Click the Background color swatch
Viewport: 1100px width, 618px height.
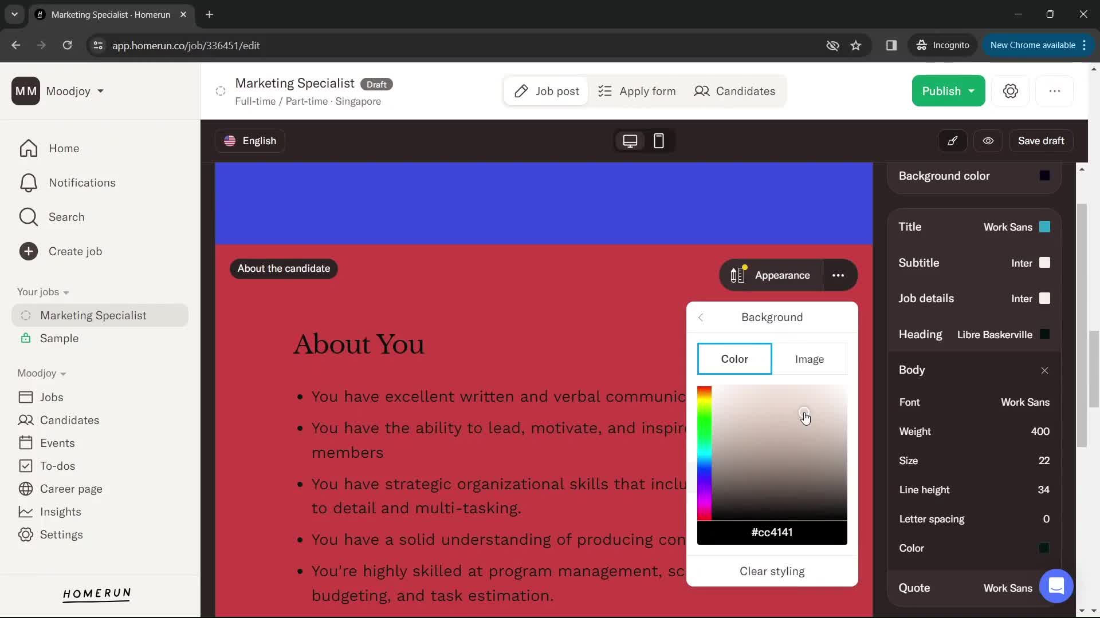coord(1045,175)
